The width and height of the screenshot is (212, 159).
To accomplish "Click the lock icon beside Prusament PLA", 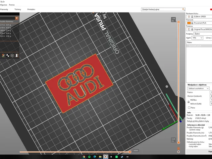I will point(192,23).
